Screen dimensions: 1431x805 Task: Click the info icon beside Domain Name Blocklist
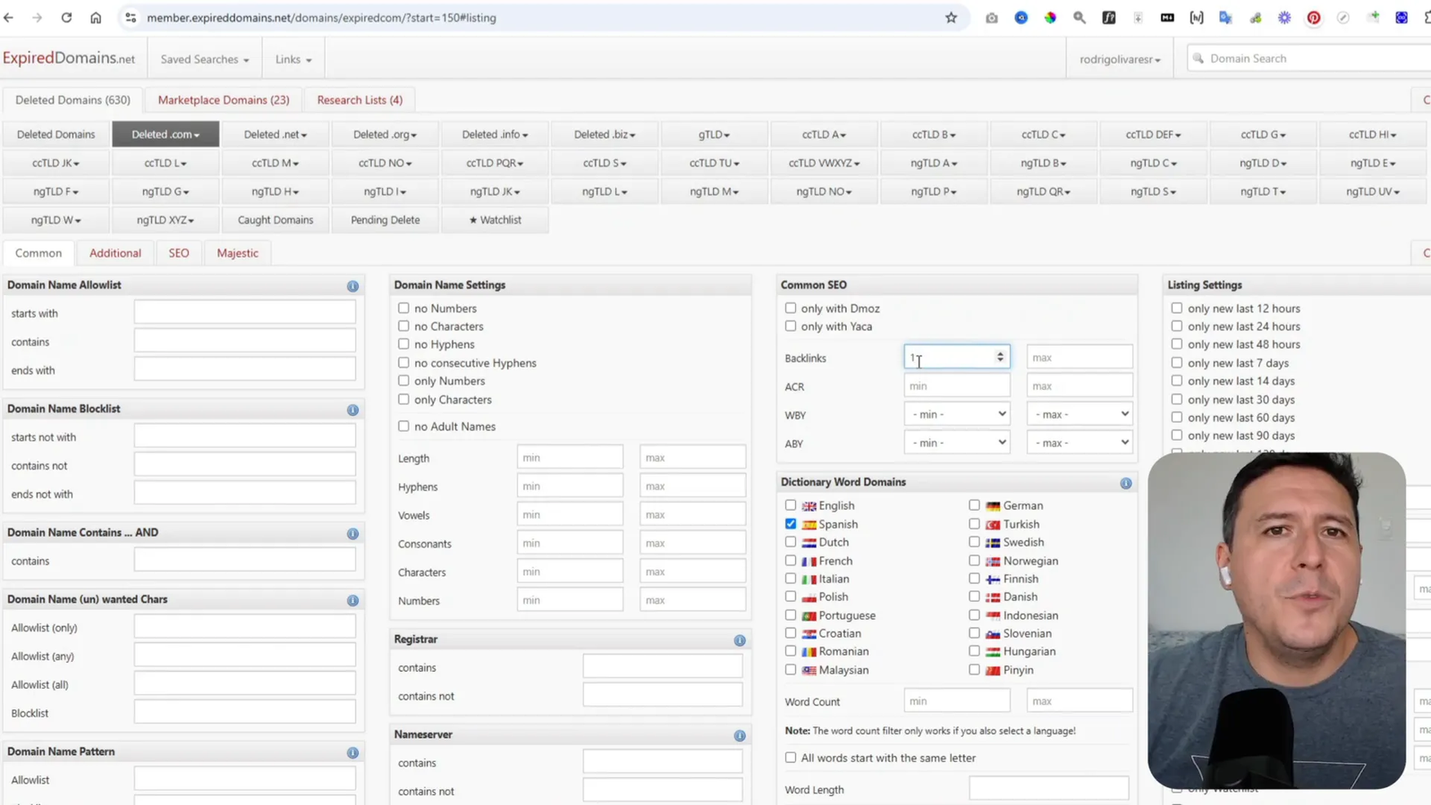click(x=352, y=410)
